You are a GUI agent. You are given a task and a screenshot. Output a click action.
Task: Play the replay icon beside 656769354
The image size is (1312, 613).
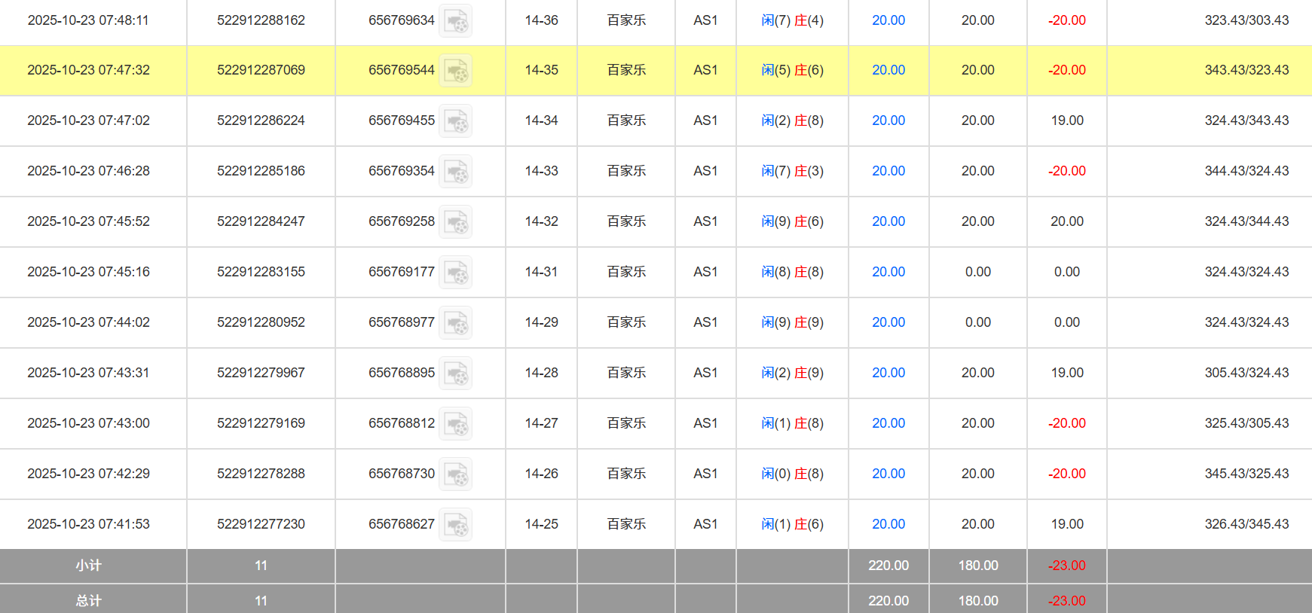click(x=455, y=172)
